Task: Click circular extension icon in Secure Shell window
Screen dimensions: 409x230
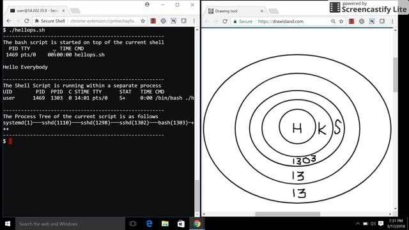Action: pos(164,21)
